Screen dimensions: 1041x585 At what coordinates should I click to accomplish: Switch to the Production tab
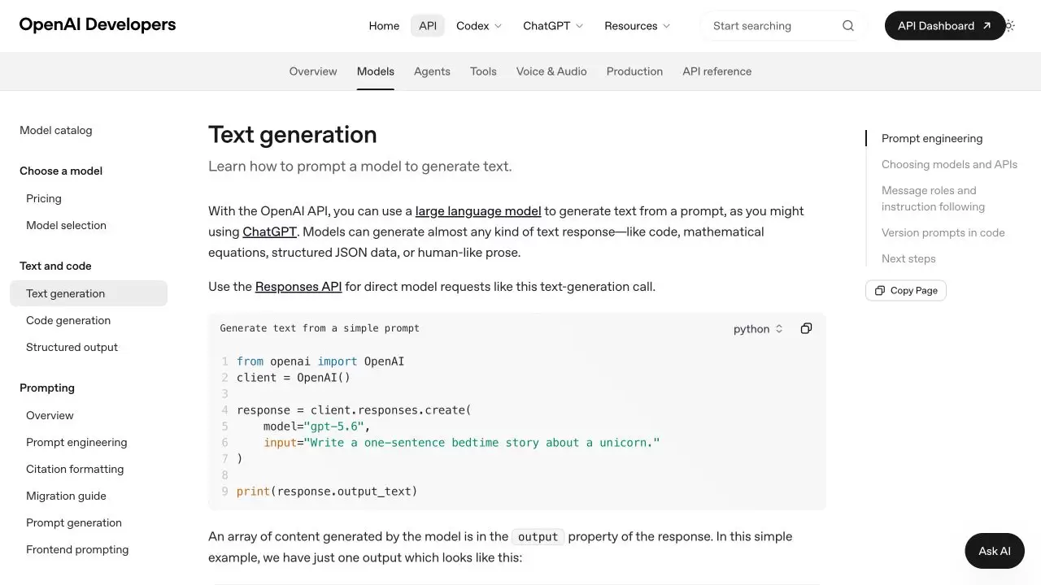coord(634,71)
